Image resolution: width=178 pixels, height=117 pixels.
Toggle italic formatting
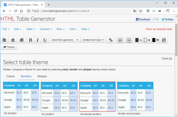(x=38, y=40)
